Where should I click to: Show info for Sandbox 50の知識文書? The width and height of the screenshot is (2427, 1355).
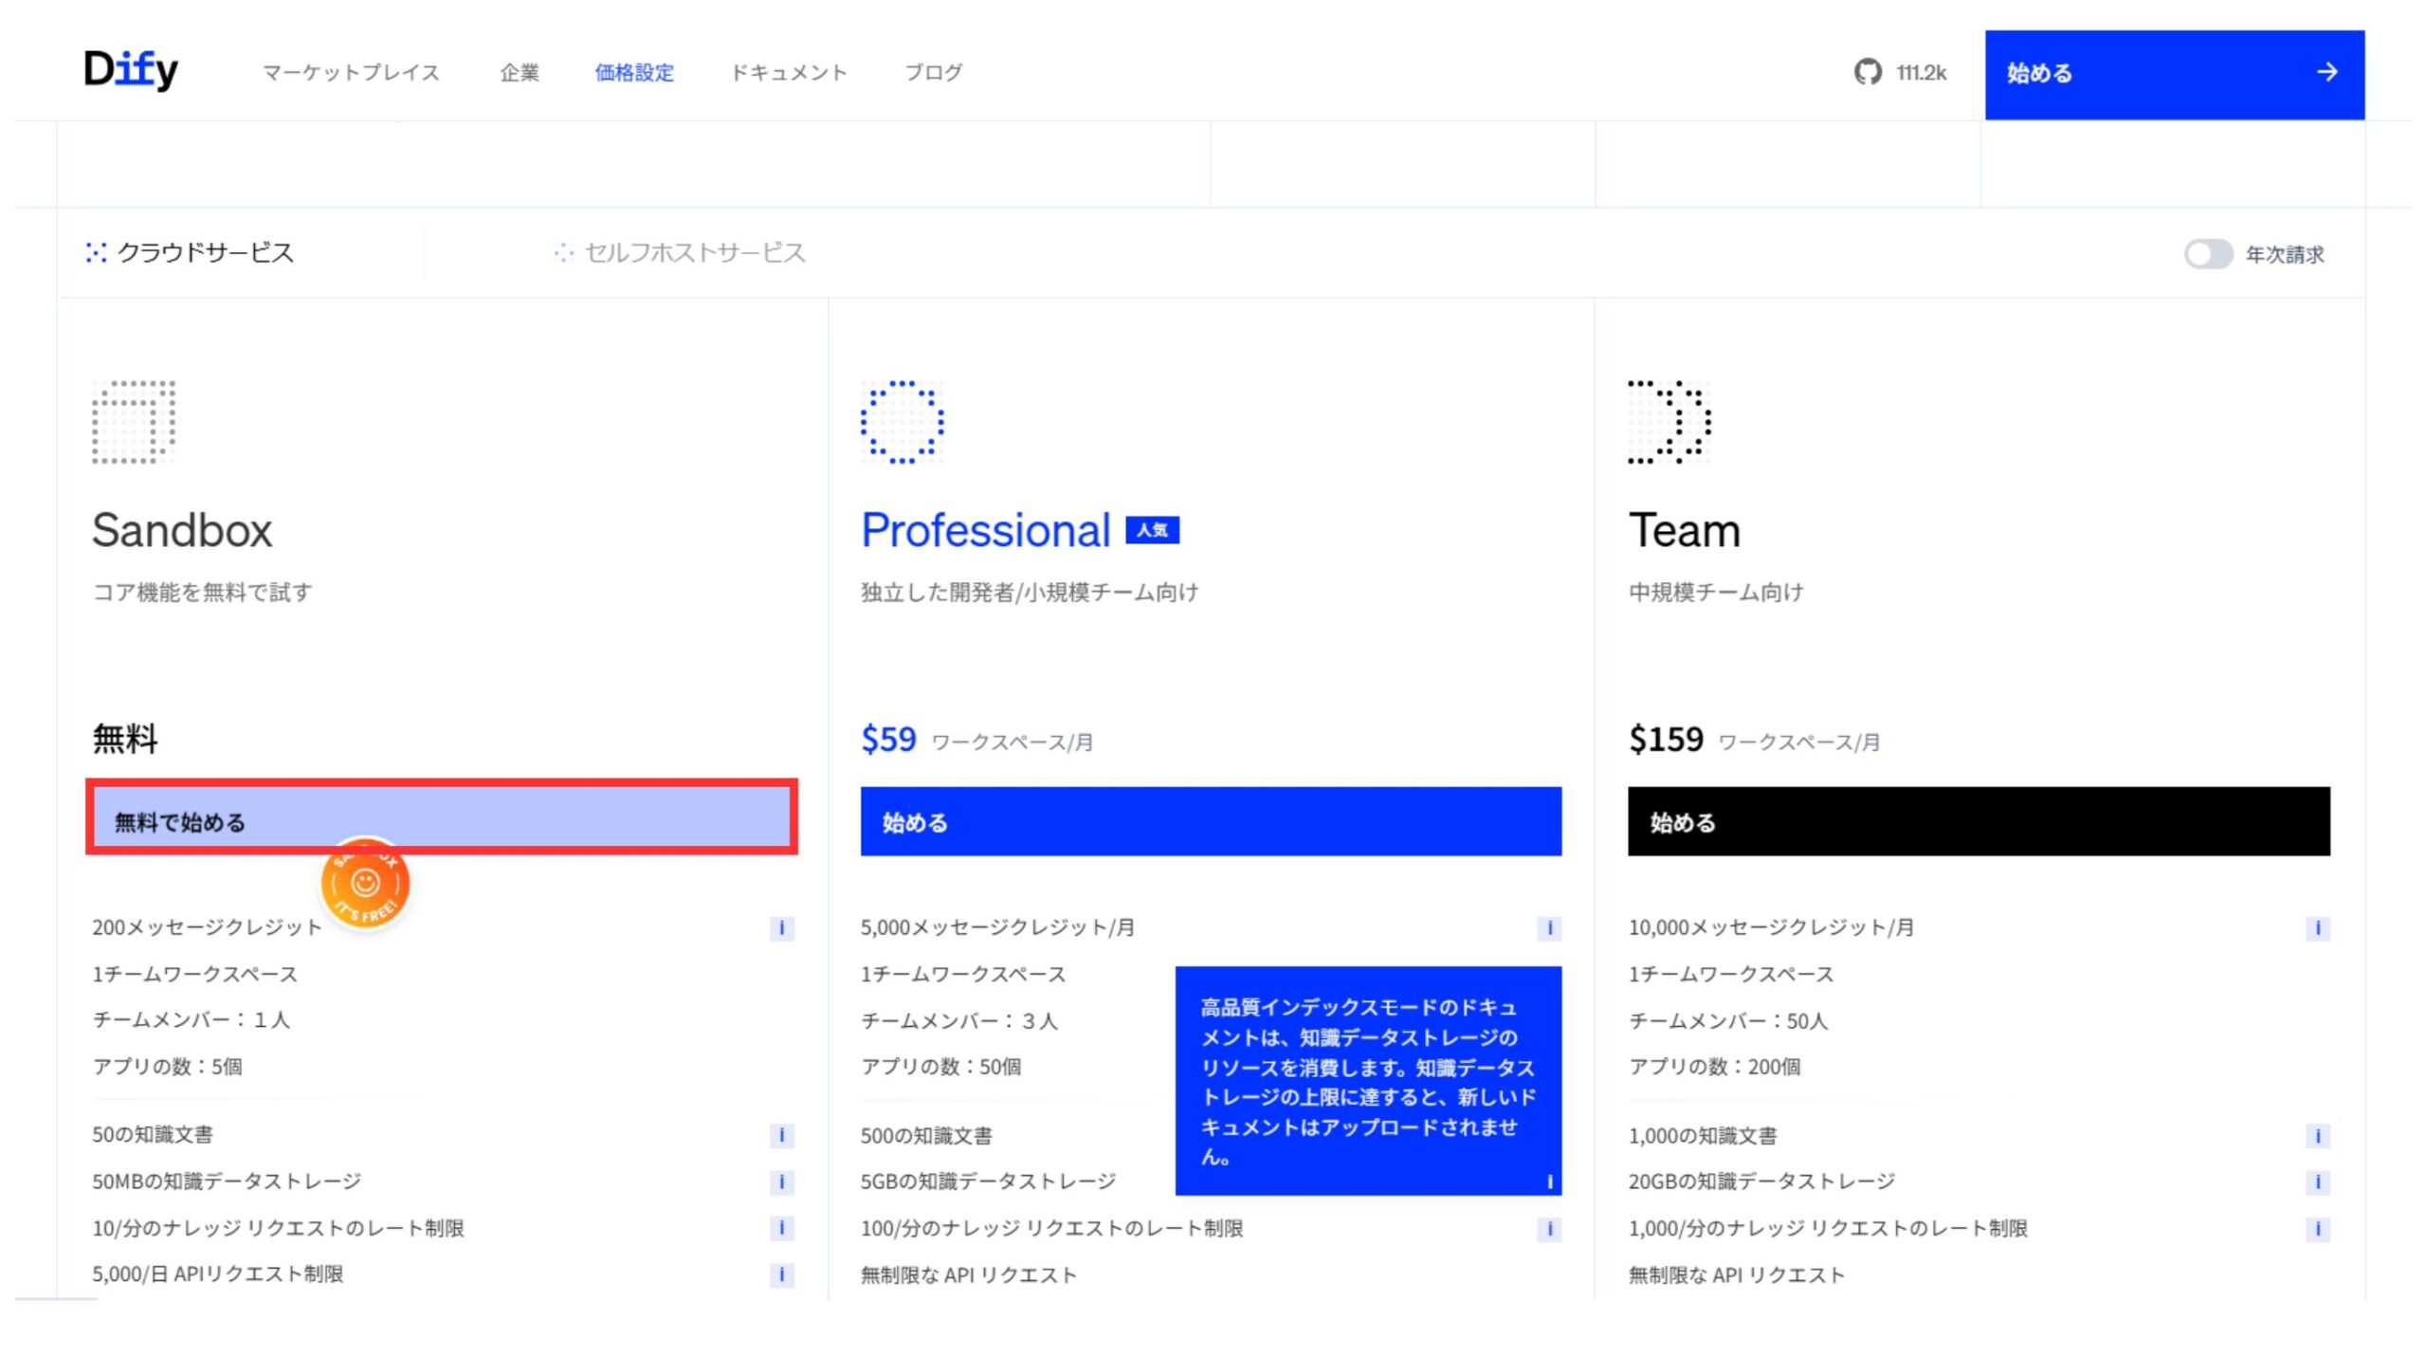(781, 1135)
